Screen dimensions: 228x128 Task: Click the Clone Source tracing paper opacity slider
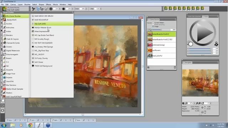[x=161, y=30]
